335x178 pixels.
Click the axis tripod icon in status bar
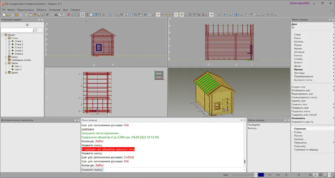316,175
